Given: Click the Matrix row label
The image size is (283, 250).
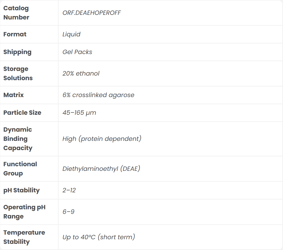Looking at the screenshot, I should pyautogui.click(x=14, y=95).
